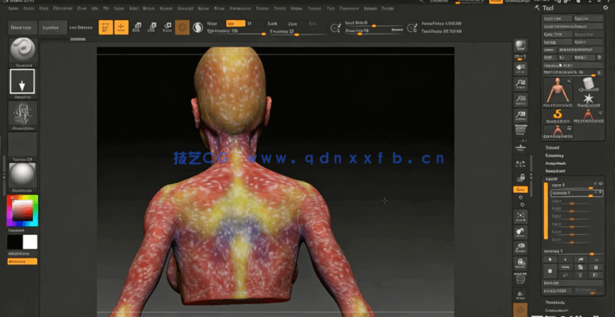Select the white main color swatch
The image size is (615, 317).
coord(30,242)
